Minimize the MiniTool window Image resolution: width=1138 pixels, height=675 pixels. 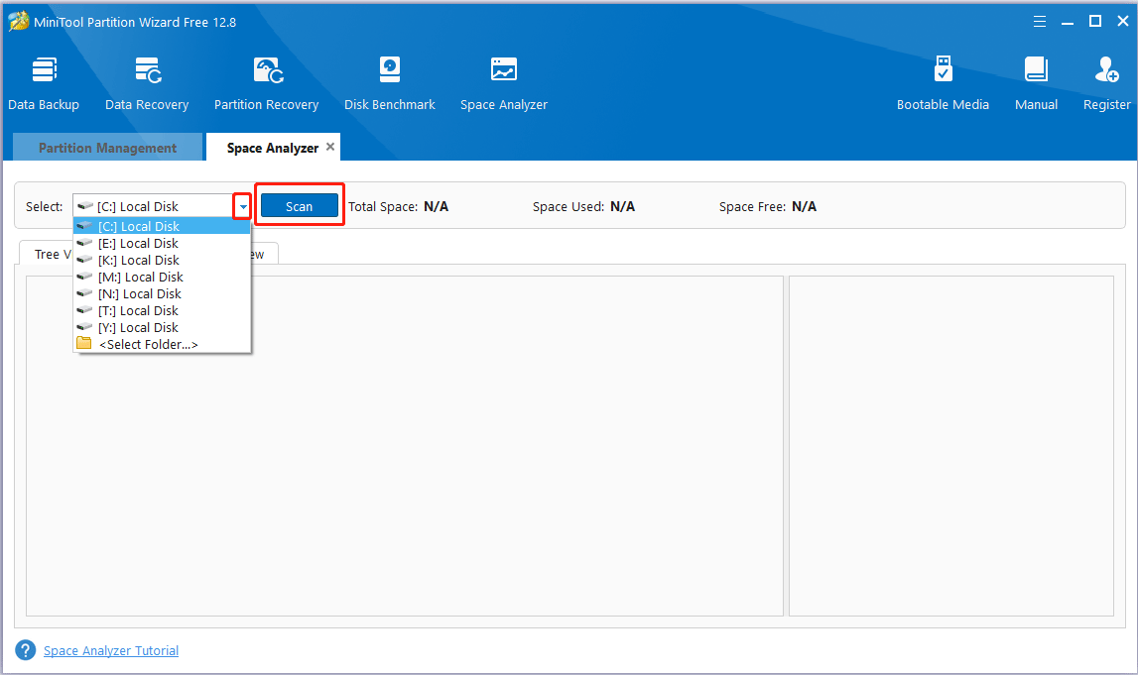(1068, 22)
